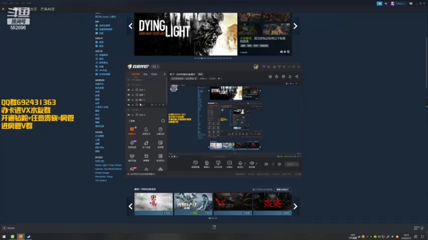Select the active orange scene tab
Screen dimensions: 428x240
(136, 74)
